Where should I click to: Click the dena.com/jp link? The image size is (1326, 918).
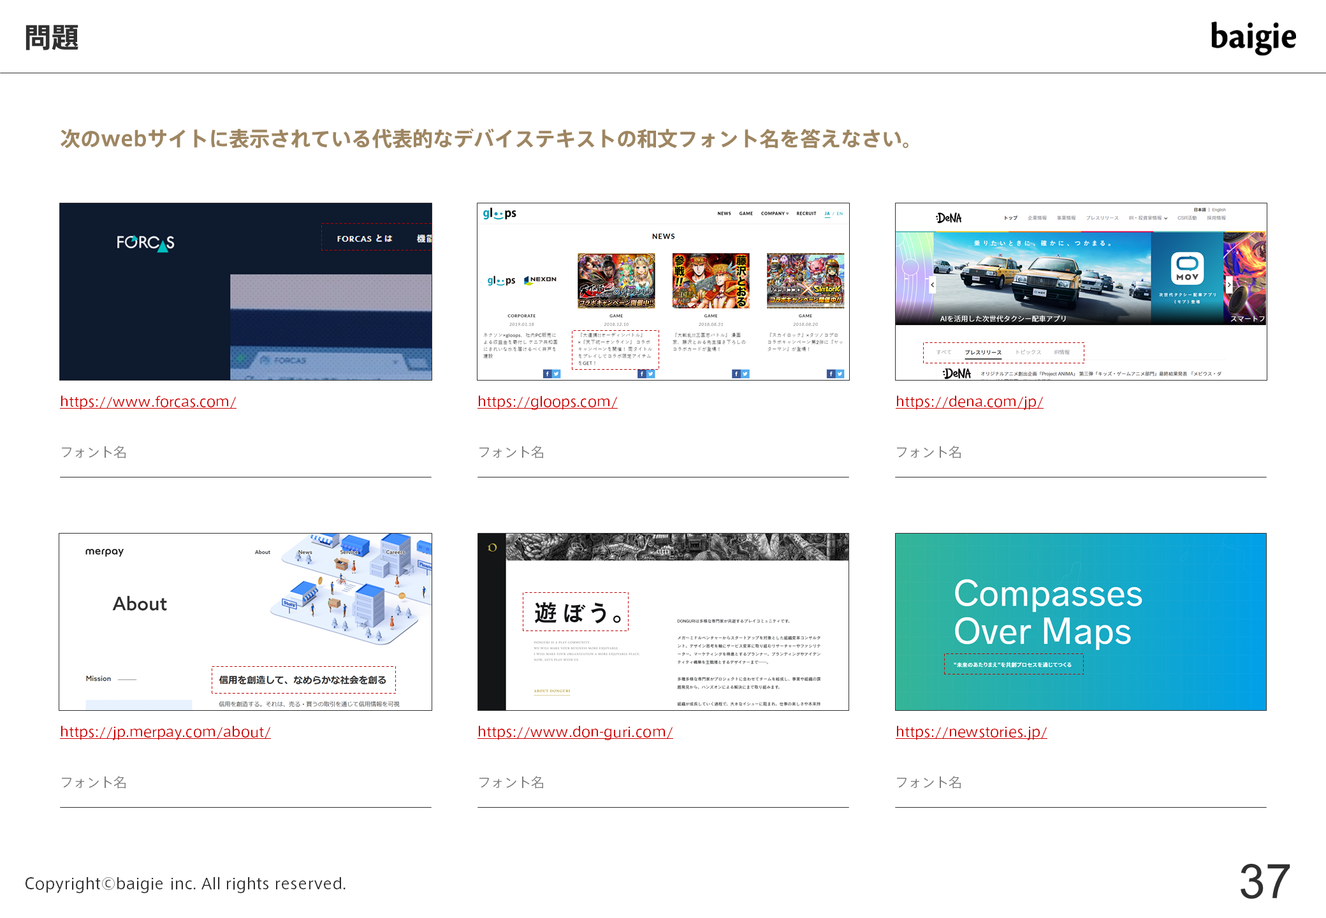[x=969, y=402]
